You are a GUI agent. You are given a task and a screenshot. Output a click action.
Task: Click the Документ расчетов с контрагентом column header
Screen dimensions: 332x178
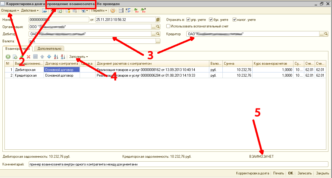pos(152,64)
